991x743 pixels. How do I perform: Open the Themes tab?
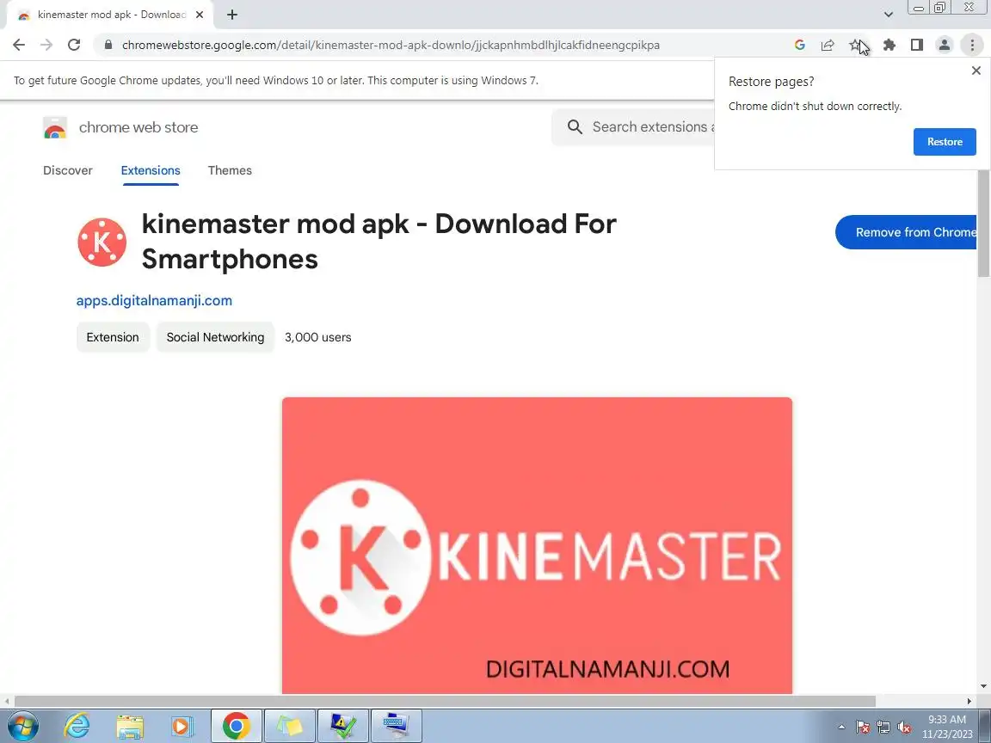click(230, 170)
